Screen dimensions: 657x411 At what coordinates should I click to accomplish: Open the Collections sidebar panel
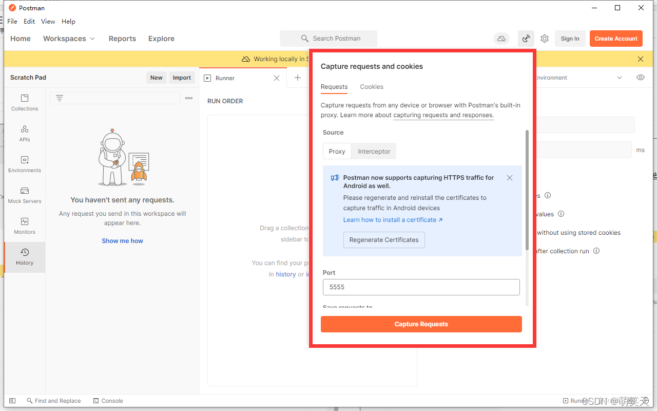25,103
